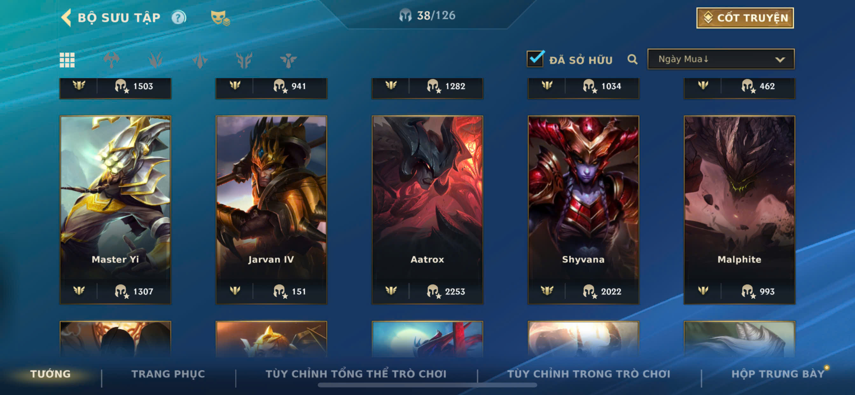Select the Aatrox champion card

point(427,210)
